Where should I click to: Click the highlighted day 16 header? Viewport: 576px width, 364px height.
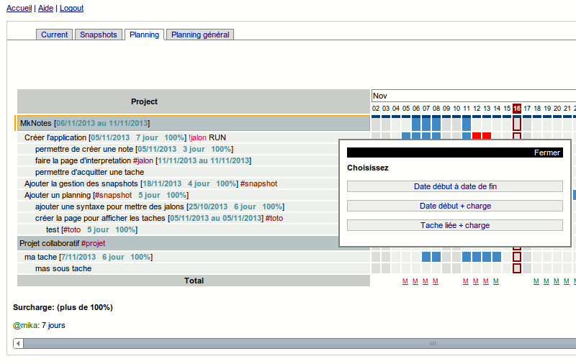click(x=517, y=108)
